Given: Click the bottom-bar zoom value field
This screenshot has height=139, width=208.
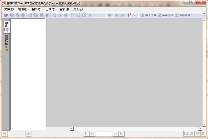Looking at the screenshot, I should (x=17, y=134).
